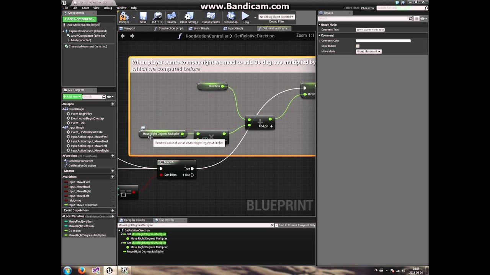Open the Search toolbar tool

[x=171, y=18]
